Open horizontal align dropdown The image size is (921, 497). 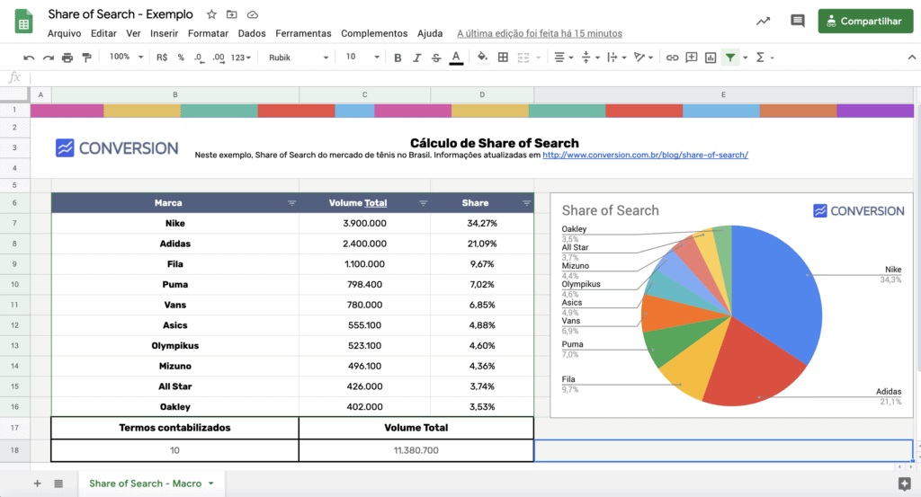(564, 58)
